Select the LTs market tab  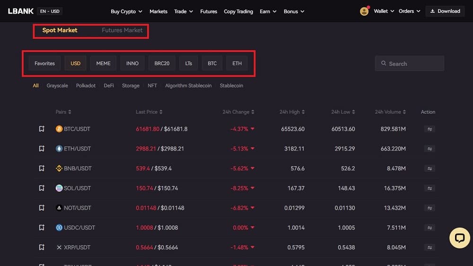pos(189,63)
